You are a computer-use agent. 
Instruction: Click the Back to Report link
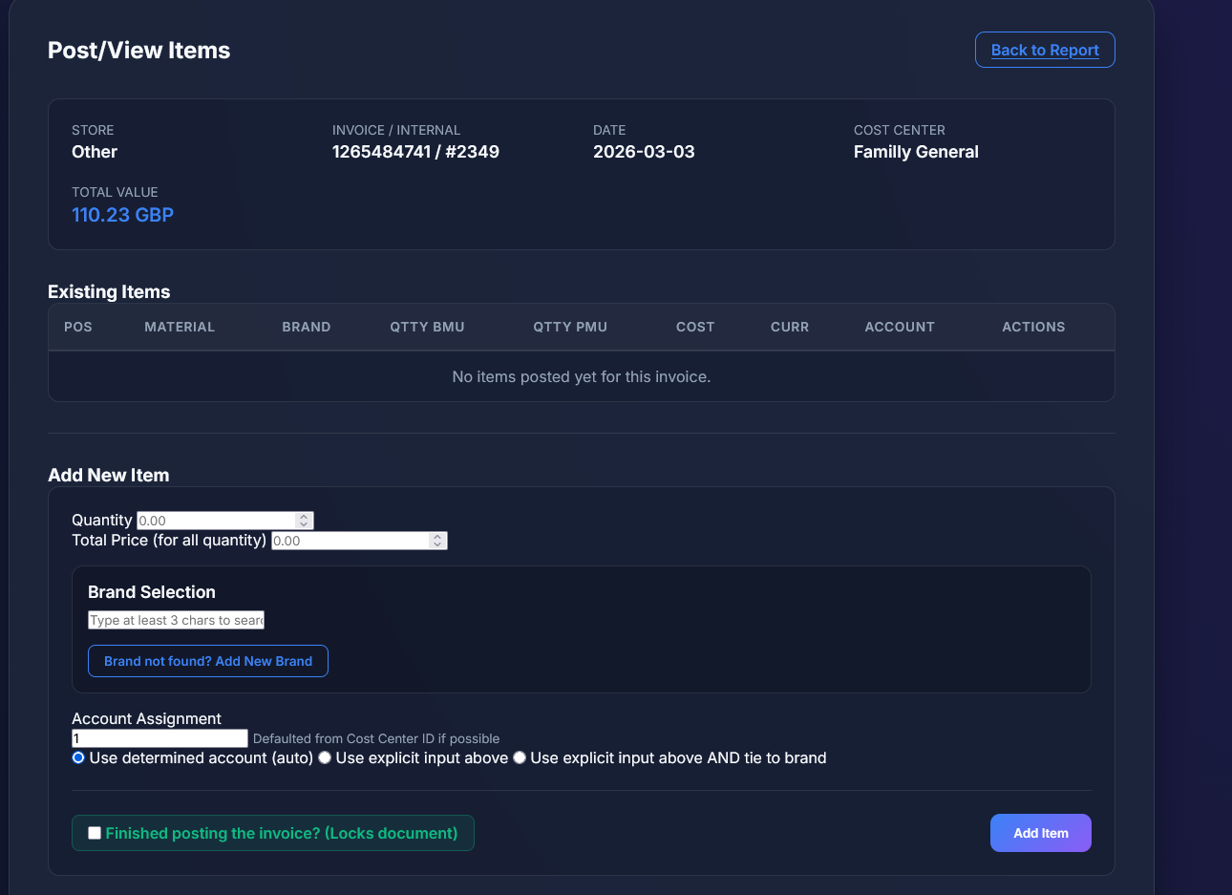pos(1044,51)
